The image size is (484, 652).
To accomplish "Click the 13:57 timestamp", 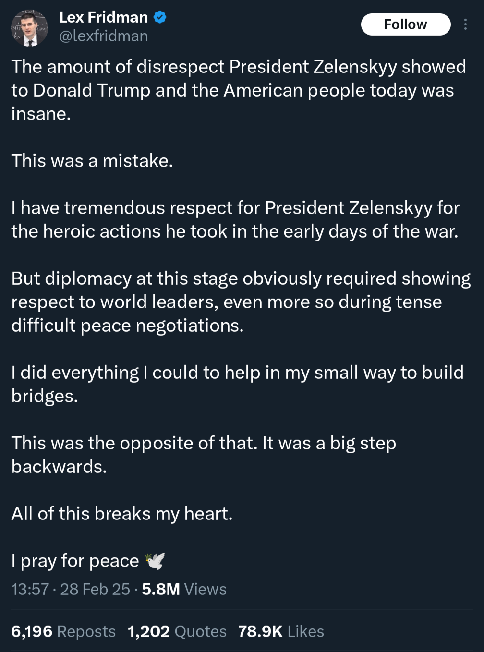I will coord(30,589).
